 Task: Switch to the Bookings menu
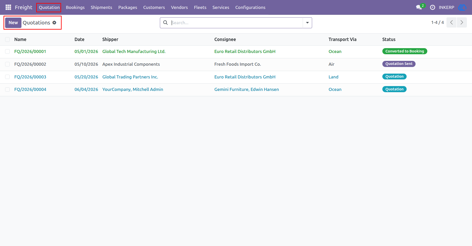[x=75, y=7]
